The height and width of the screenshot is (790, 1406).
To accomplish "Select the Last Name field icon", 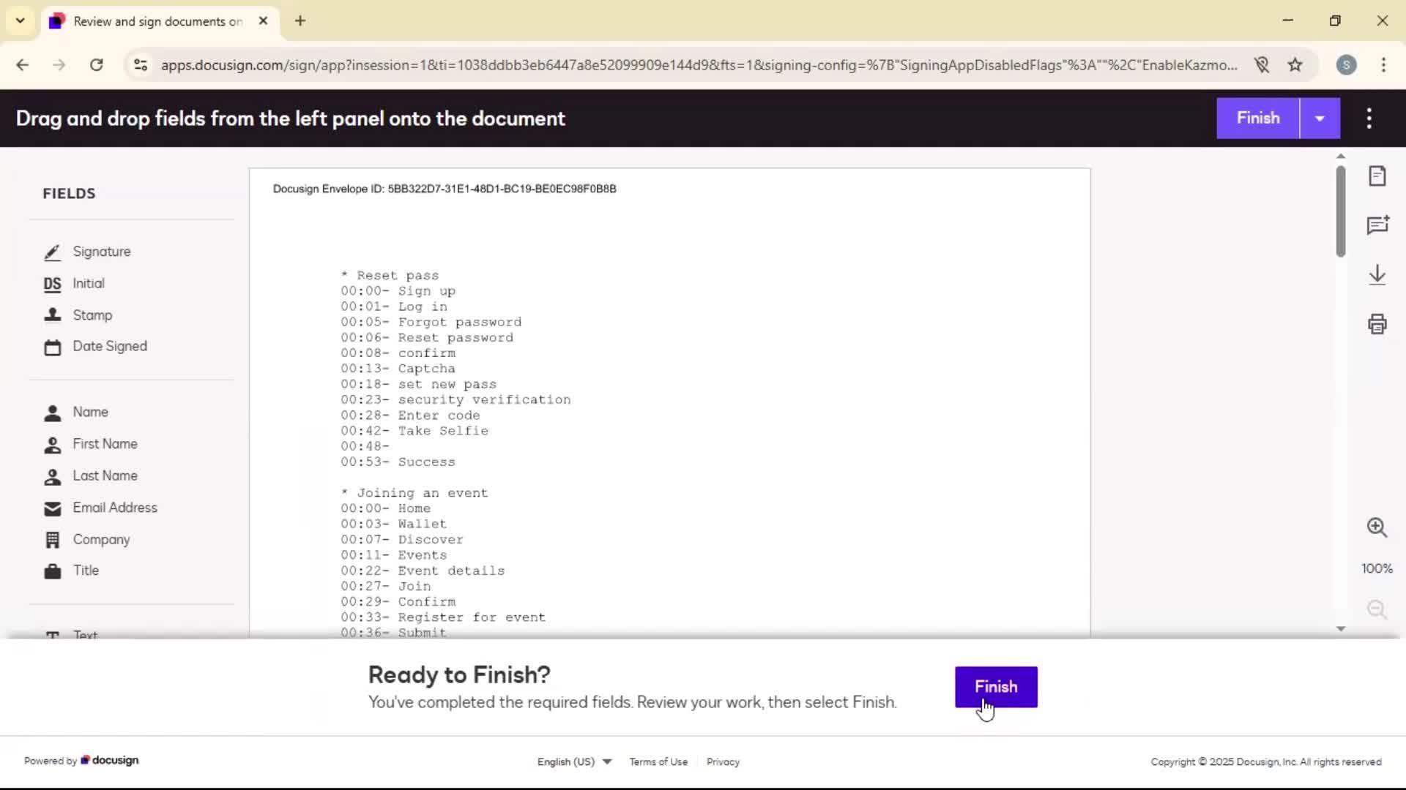I will [x=52, y=477].
